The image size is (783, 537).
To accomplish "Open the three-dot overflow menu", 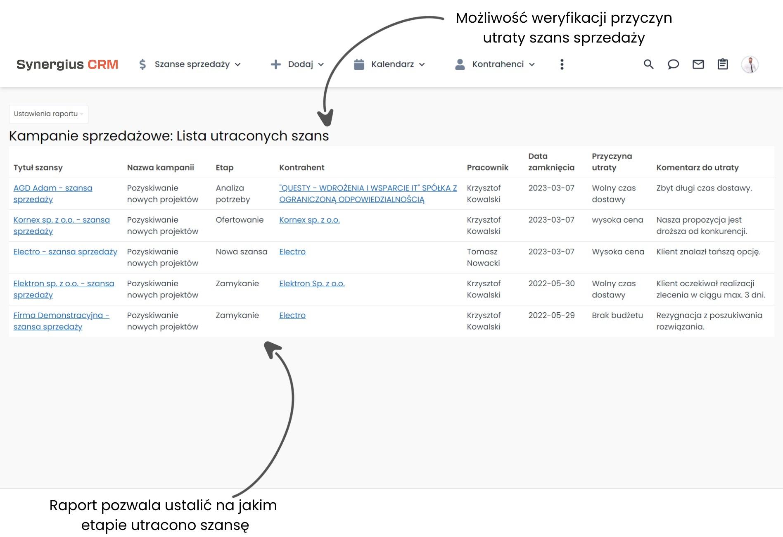I will point(562,64).
